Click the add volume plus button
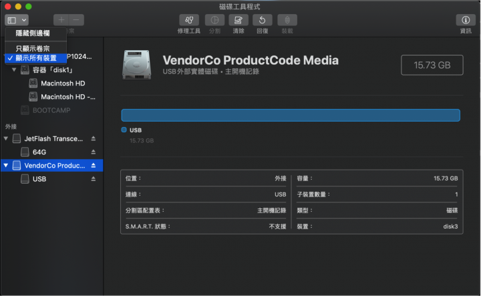 coord(61,20)
